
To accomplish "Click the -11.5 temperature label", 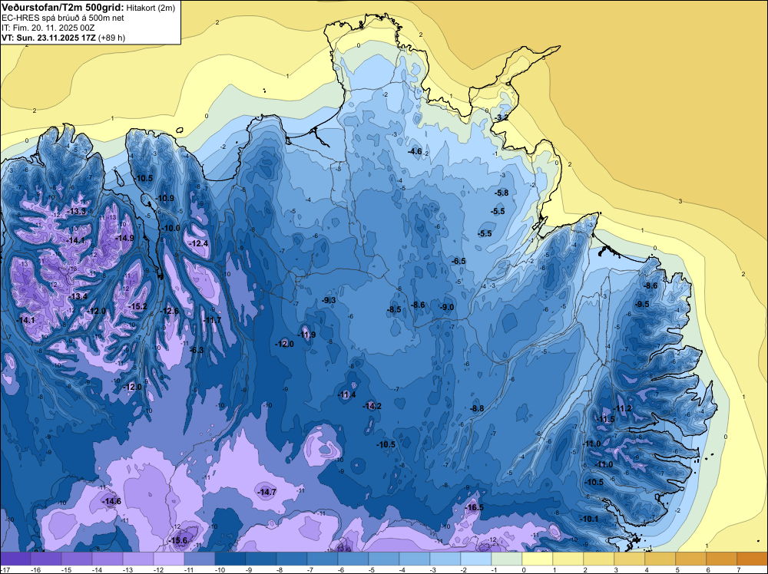I will [606, 419].
